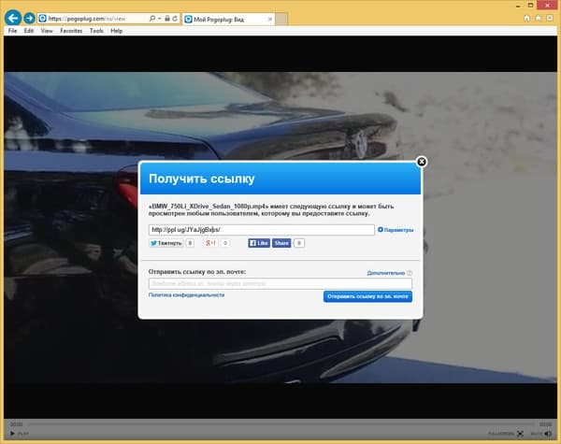
Task: Close the Получить ссылку dialog
Action: [x=422, y=162]
